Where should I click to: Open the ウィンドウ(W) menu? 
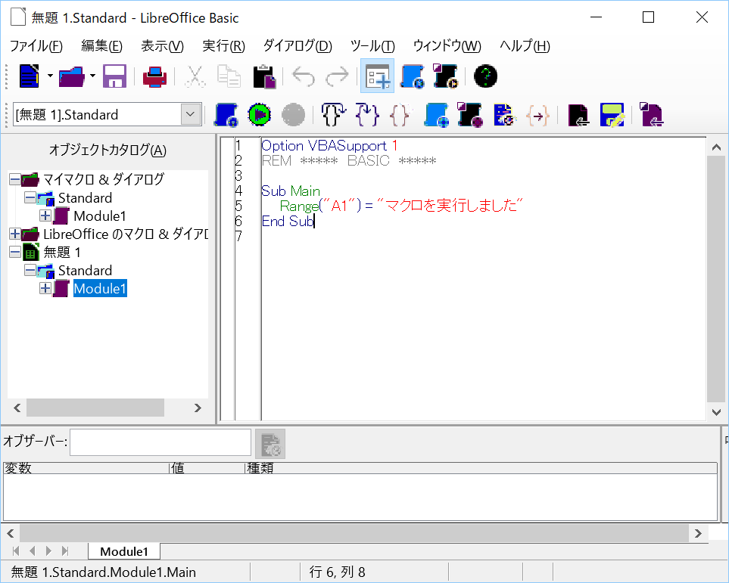[447, 46]
